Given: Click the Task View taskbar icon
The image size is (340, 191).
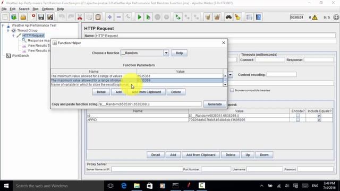Looking at the screenshot, I should tap(110, 186).
